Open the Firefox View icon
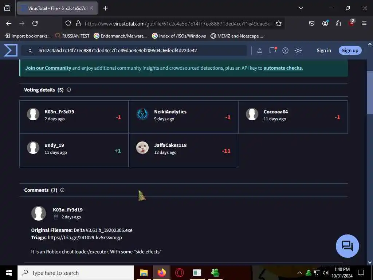Image resolution: width=373 pixels, height=280 pixels. coord(7,8)
